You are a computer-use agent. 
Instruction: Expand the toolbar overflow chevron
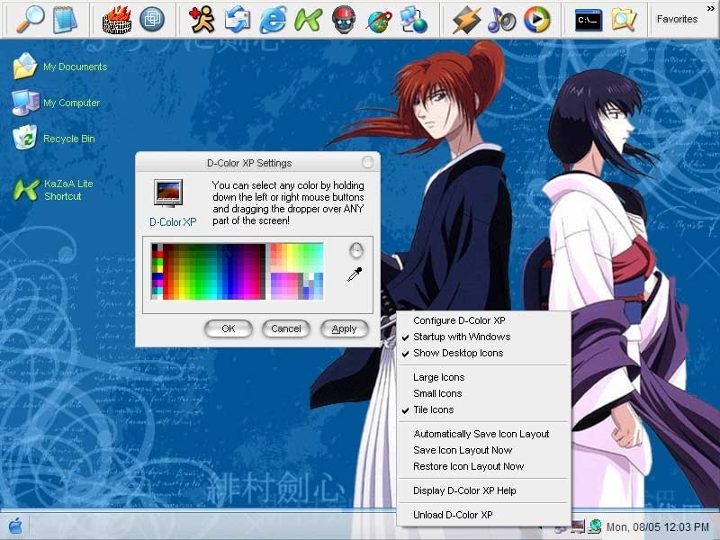pyautogui.click(x=711, y=8)
